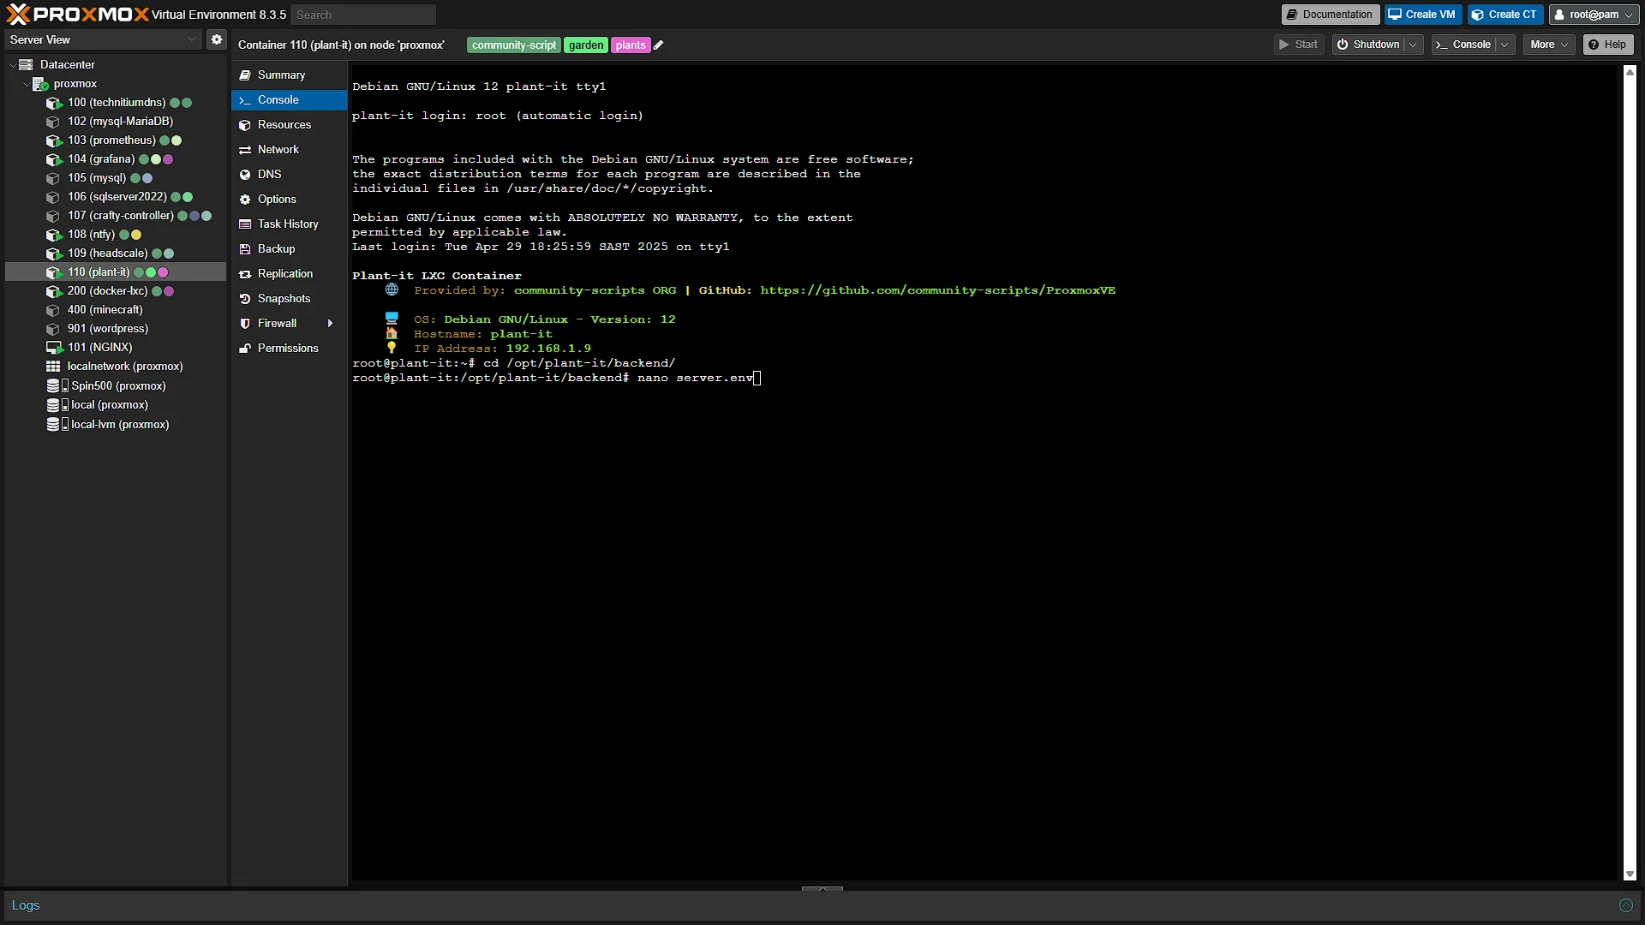Click the Snapshots history icon
Screen dimensions: 1645x925
click(x=245, y=299)
